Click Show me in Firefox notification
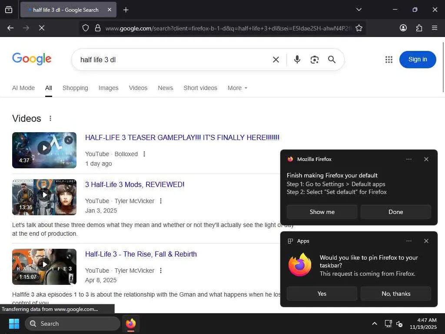 322,212
